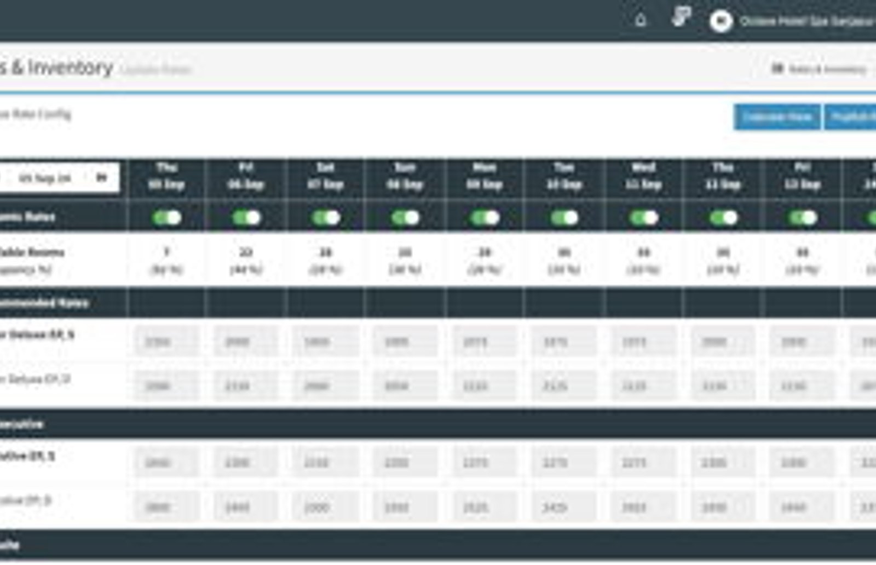
Task: Edit Executive EP, D rate for Mon 09 Sep
Action: [x=485, y=507]
